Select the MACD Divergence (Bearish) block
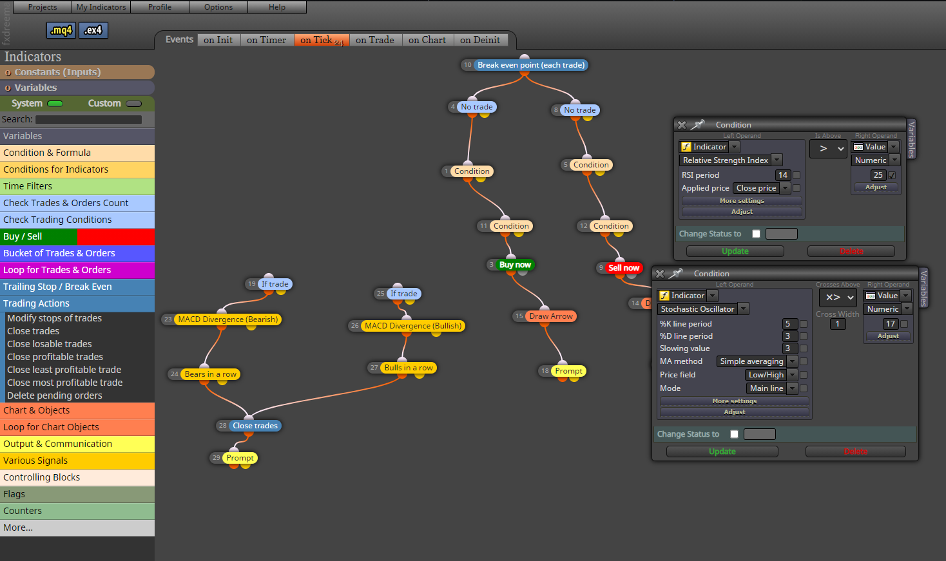The image size is (946, 561). 228,319
